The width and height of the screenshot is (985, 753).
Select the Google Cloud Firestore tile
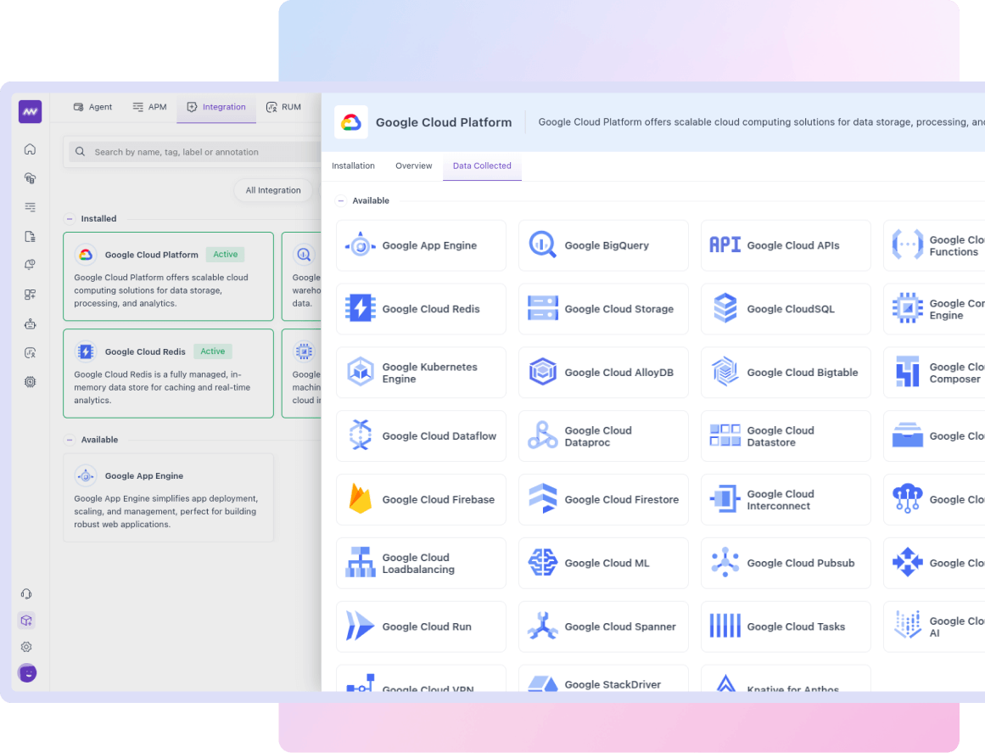point(603,500)
